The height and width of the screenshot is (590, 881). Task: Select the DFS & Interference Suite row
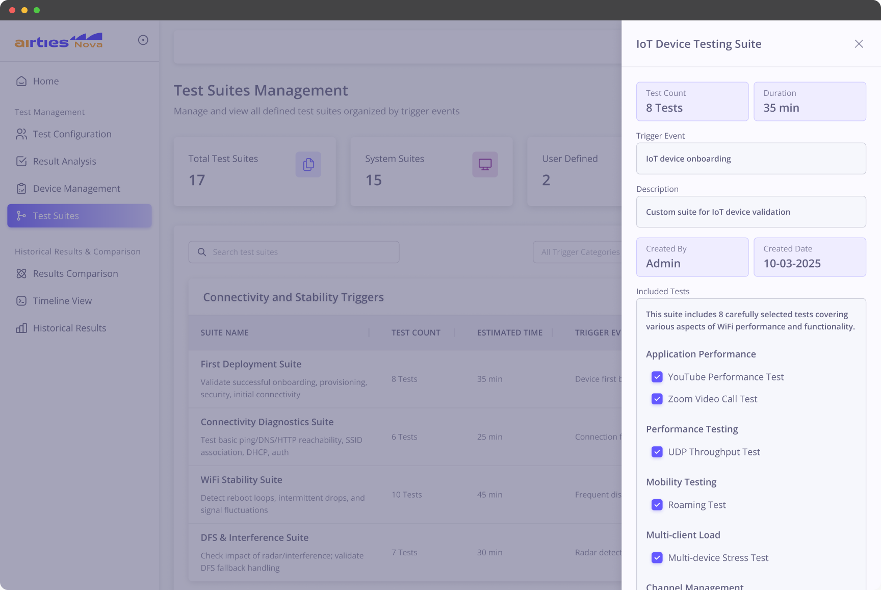(405, 552)
